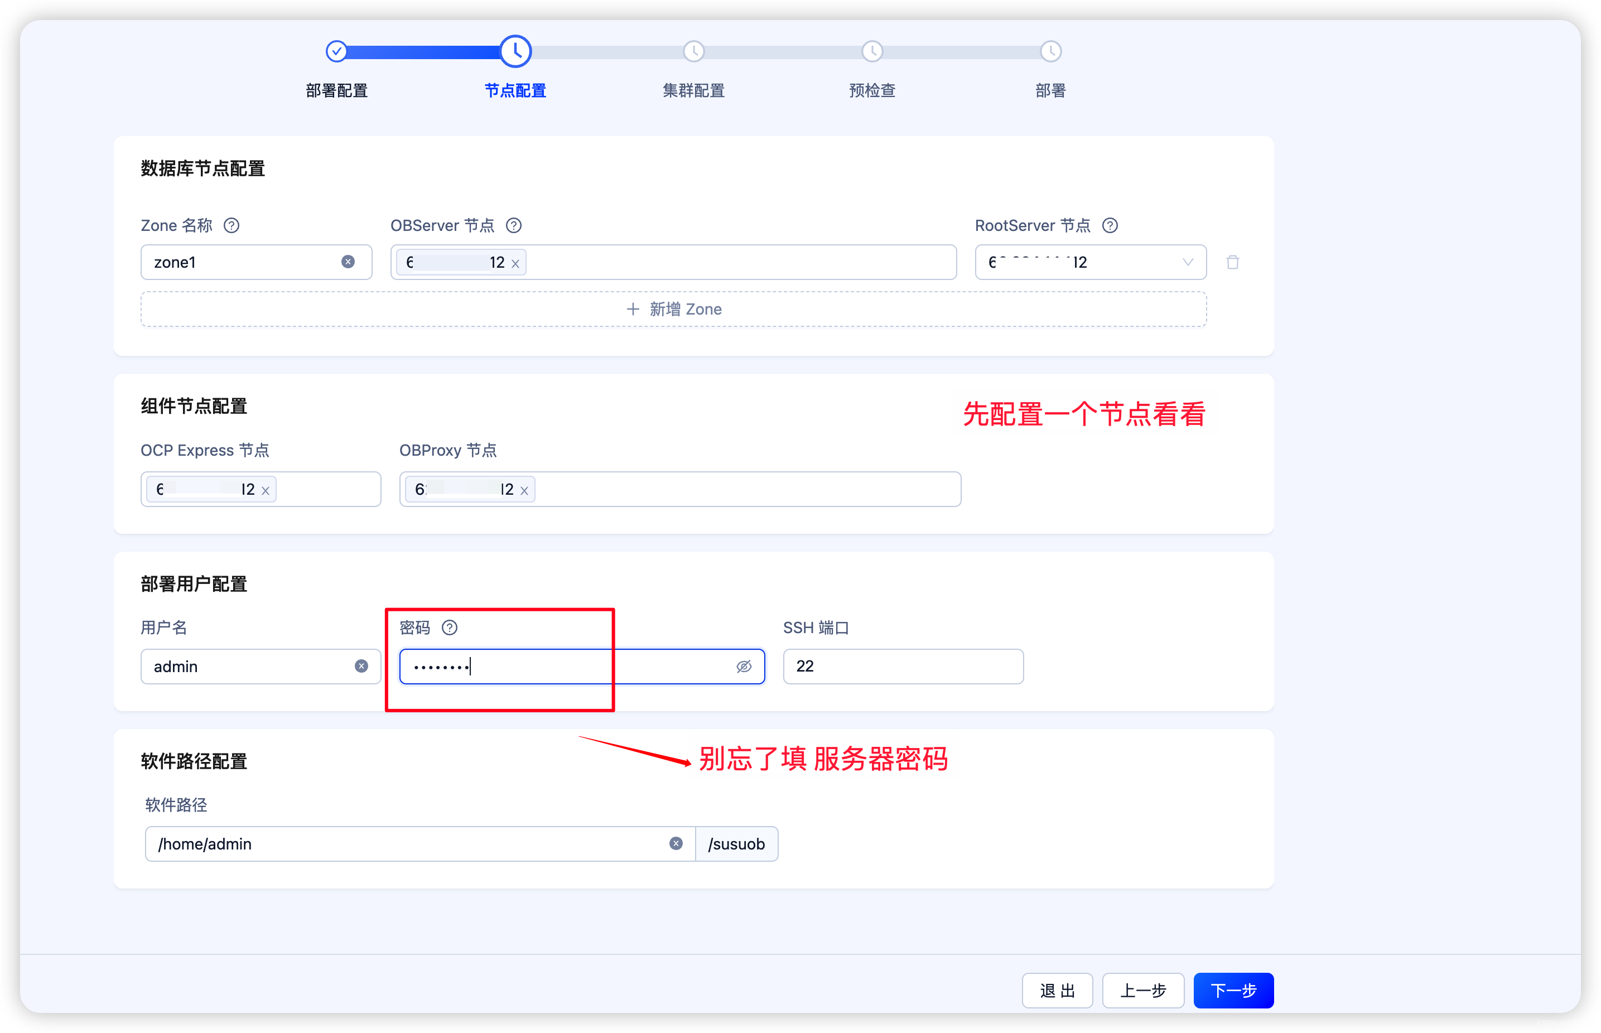1601x1033 pixels.
Task: Add a new Zone row
Action: pyautogui.click(x=673, y=309)
